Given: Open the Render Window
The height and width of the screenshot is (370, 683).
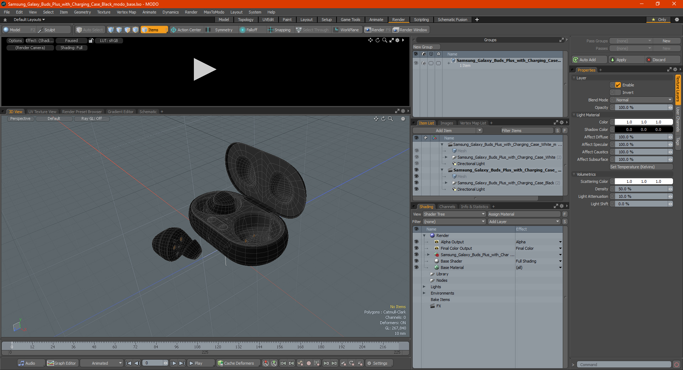Looking at the screenshot, I should (410, 30).
